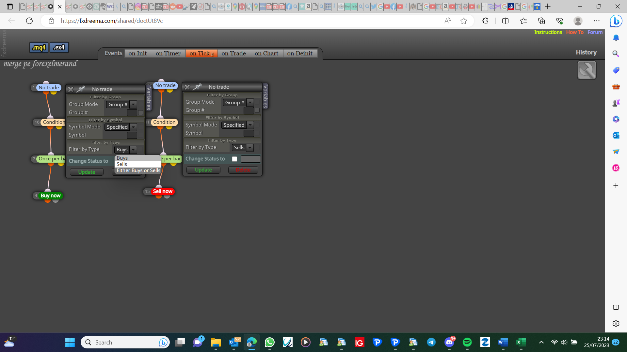Switch to the on Deinit tab
Image resolution: width=627 pixels, height=352 pixels.
(x=300, y=53)
